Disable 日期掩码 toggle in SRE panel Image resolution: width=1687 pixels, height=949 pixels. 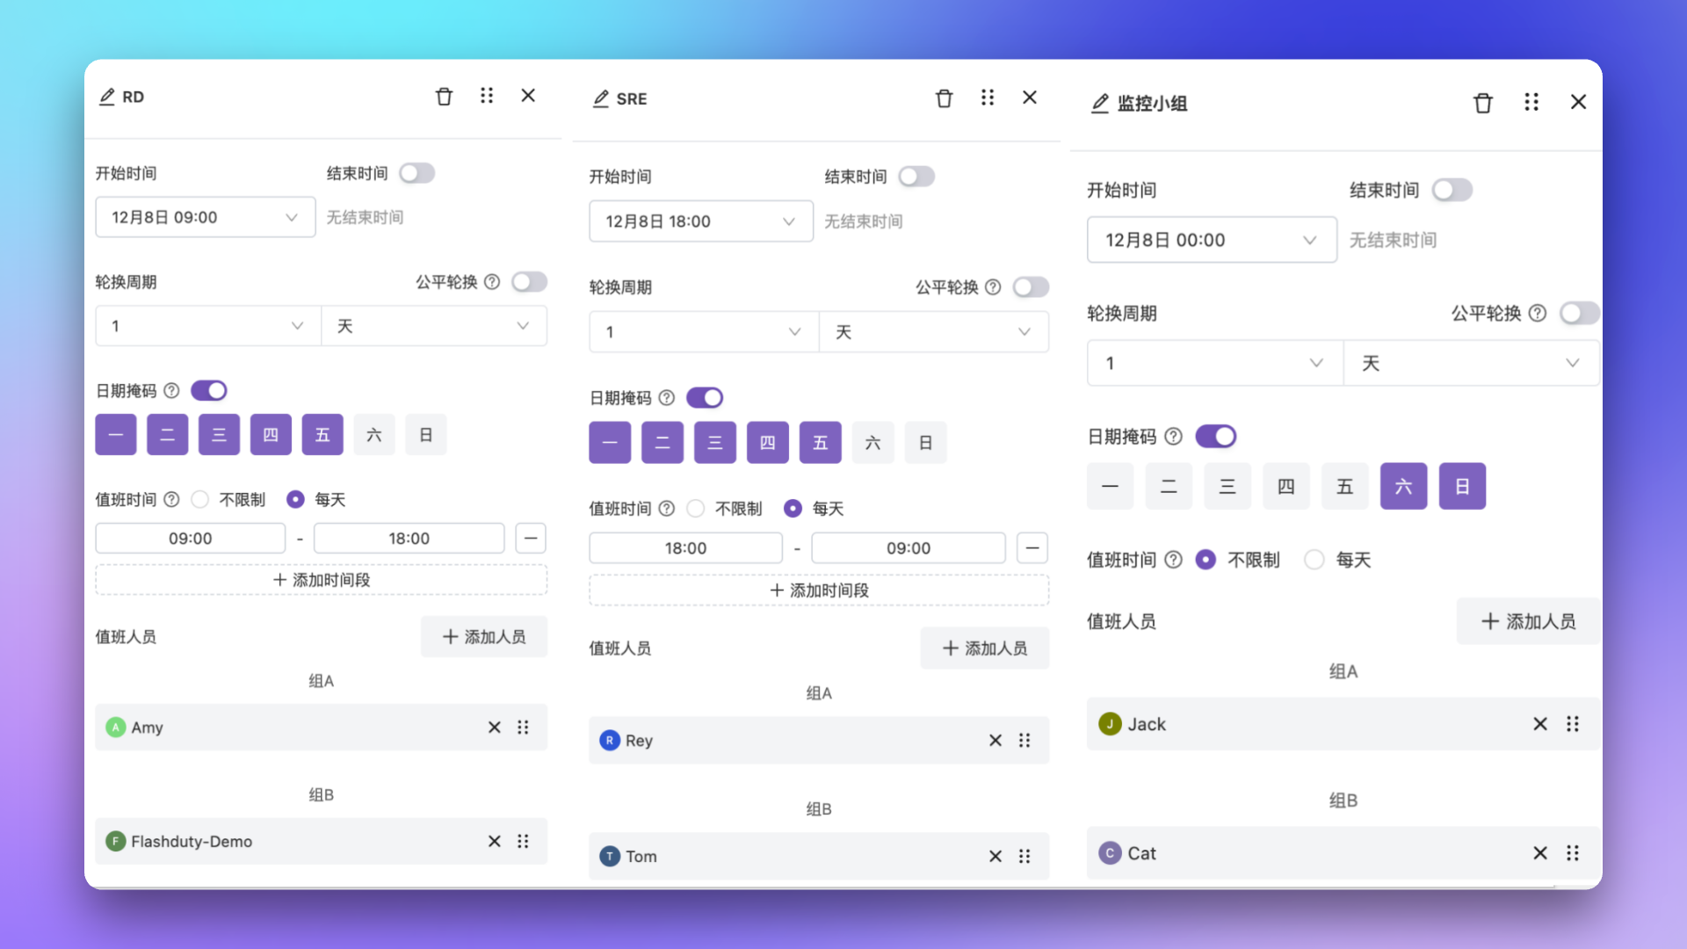click(705, 398)
